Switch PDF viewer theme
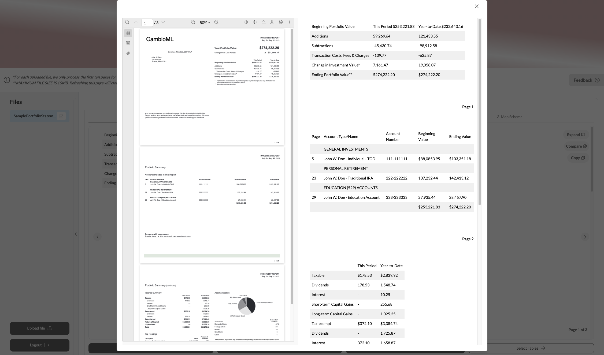This screenshot has width=604, height=355. pos(246,22)
